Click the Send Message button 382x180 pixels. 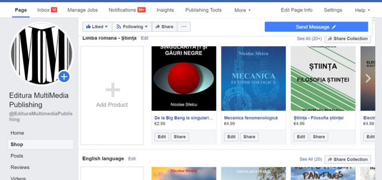pos(316,27)
